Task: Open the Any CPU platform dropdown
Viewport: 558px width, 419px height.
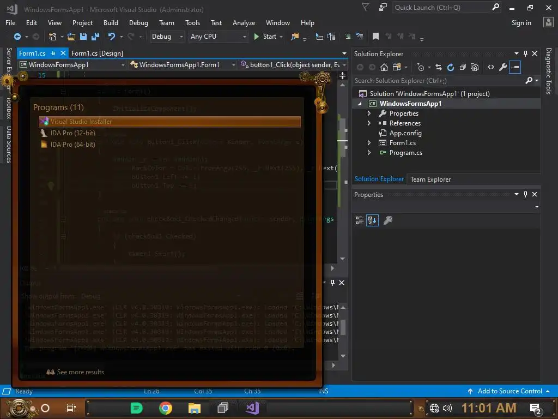Action: coord(218,37)
